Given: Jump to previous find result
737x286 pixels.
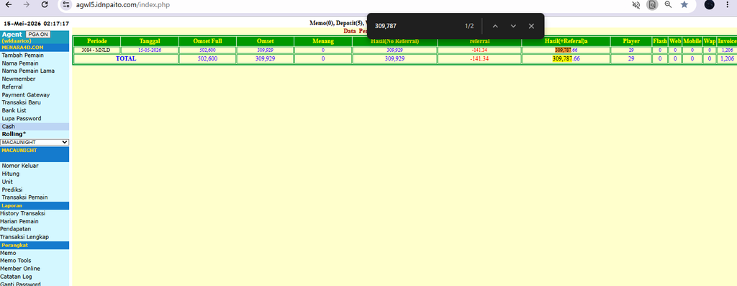Looking at the screenshot, I should [x=495, y=26].
